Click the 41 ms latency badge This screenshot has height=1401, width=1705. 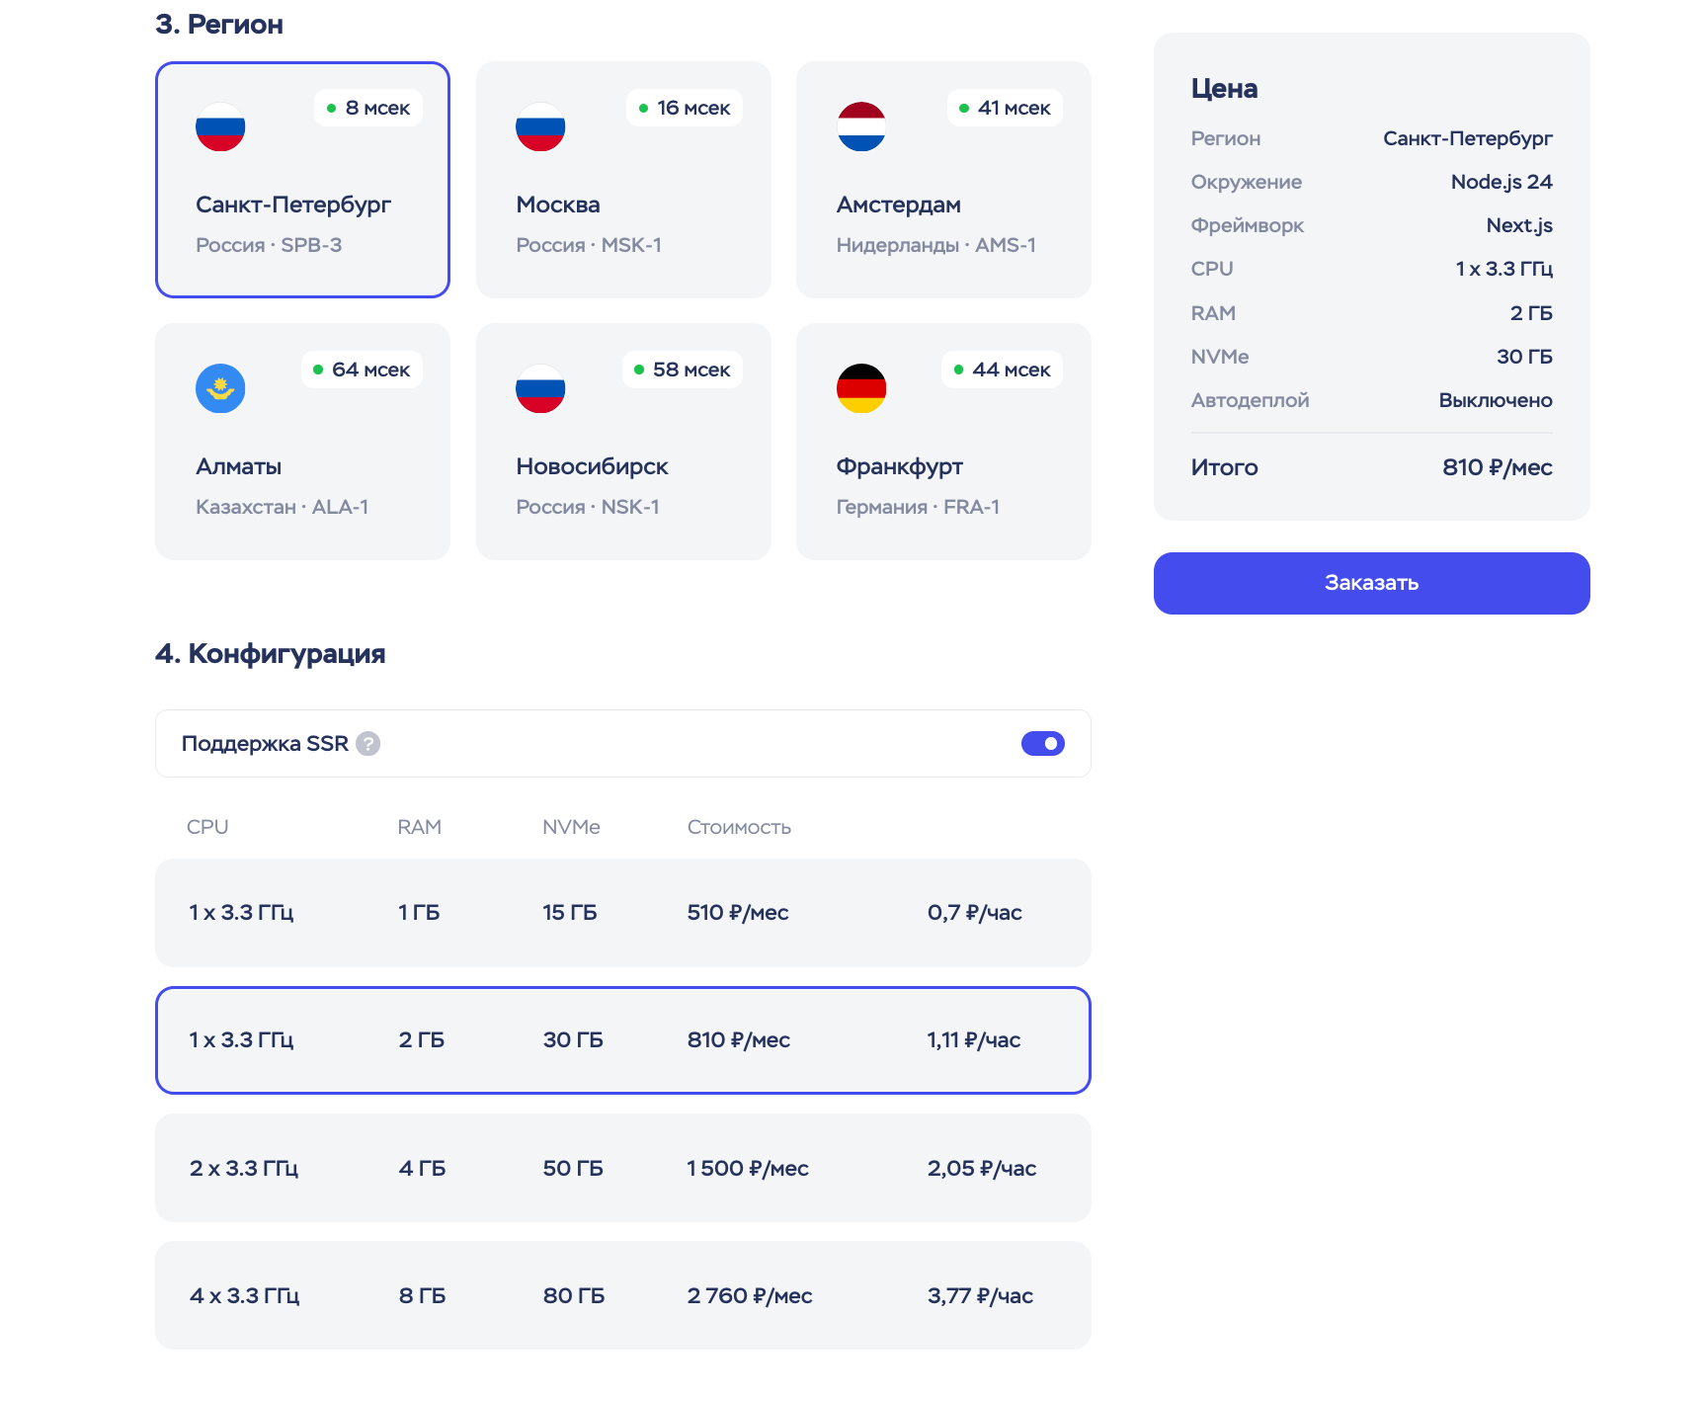click(x=1004, y=108)
